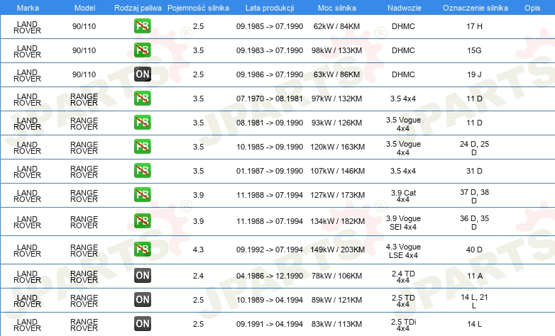Click the petrol icon in the 15G engine row
This screenshot has width=555, height=336.
[142, 50]
